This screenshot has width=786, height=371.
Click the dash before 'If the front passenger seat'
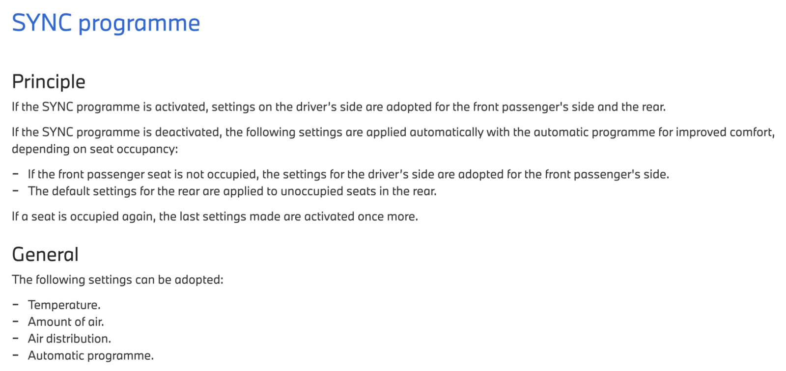16,174
